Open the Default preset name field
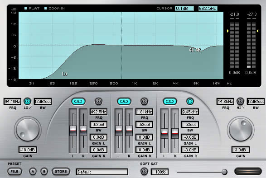The image size is (266, 178). pyautogui.click(x=102, y=172)
